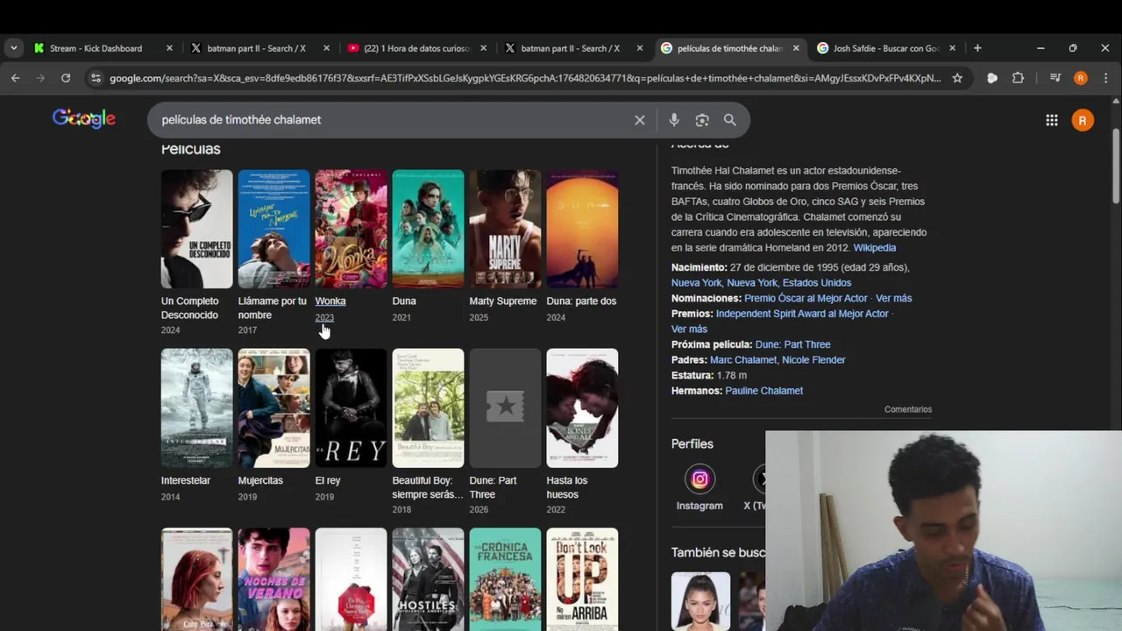Open the Interestelar poster
Viewport: 1122px width, 631px height.
pyautogui.click(x=196, y=408)
